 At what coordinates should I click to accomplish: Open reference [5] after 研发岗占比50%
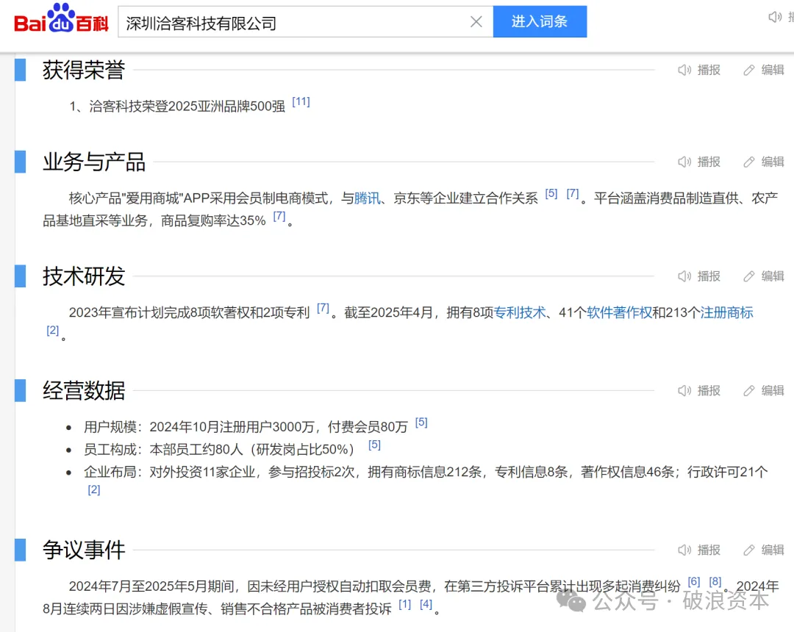tap(374, 445)
